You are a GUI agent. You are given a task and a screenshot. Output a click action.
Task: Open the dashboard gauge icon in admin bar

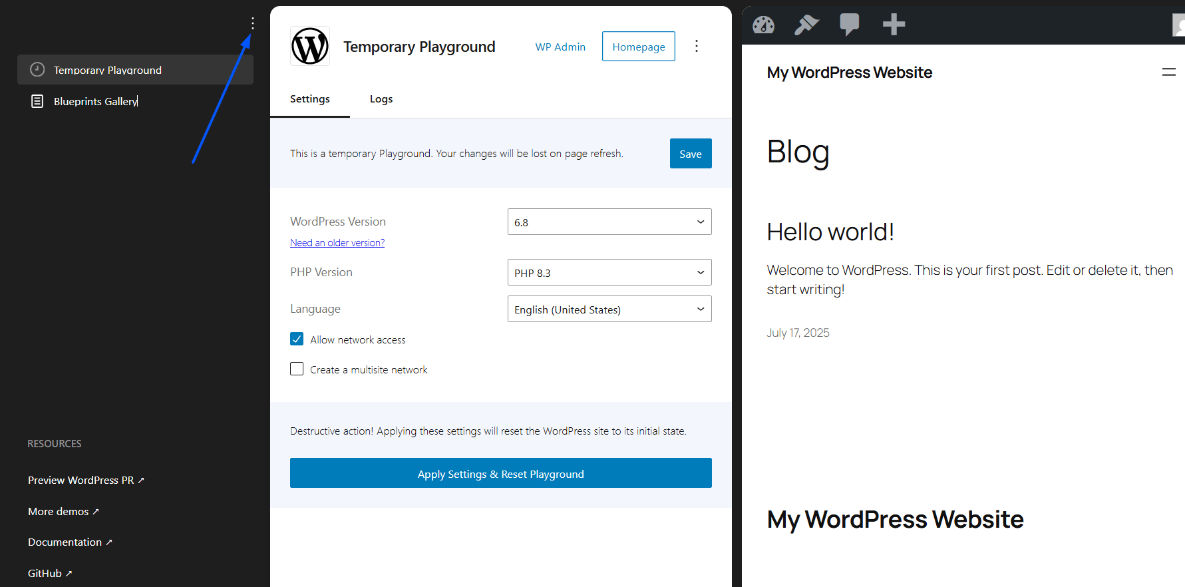coord(763,25)
